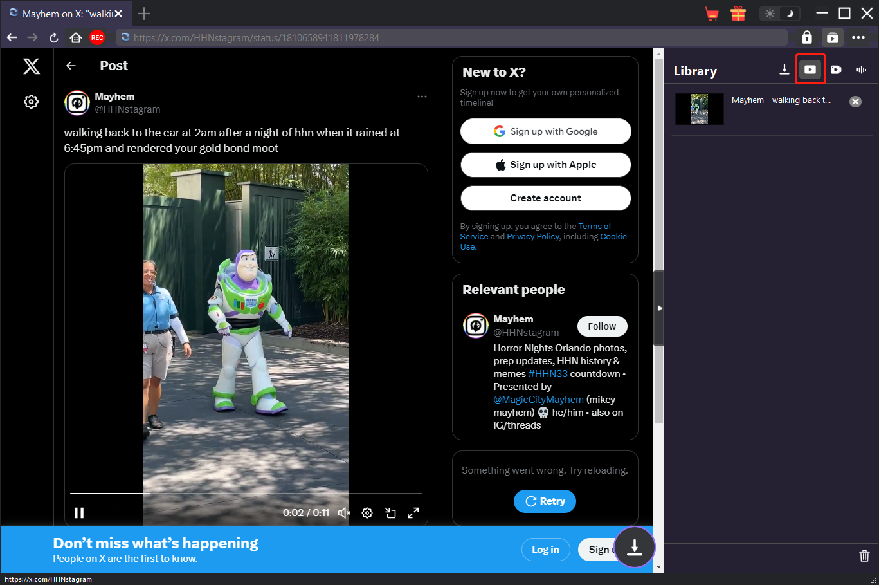Click the trash icon in Library panel
Viewport: 879px width, 585px height.
pyautogui.click(x=865, y=555)
